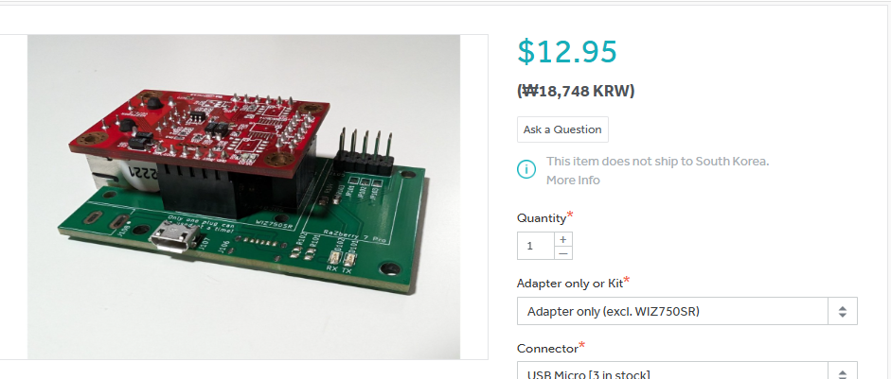This screenshot has width=891, height=379.
Task: Click the Quantity field label
Action: click(542, 218)
